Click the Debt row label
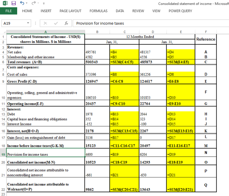The height and width of the screenshot is (196, 229). [x=45, y=114]
